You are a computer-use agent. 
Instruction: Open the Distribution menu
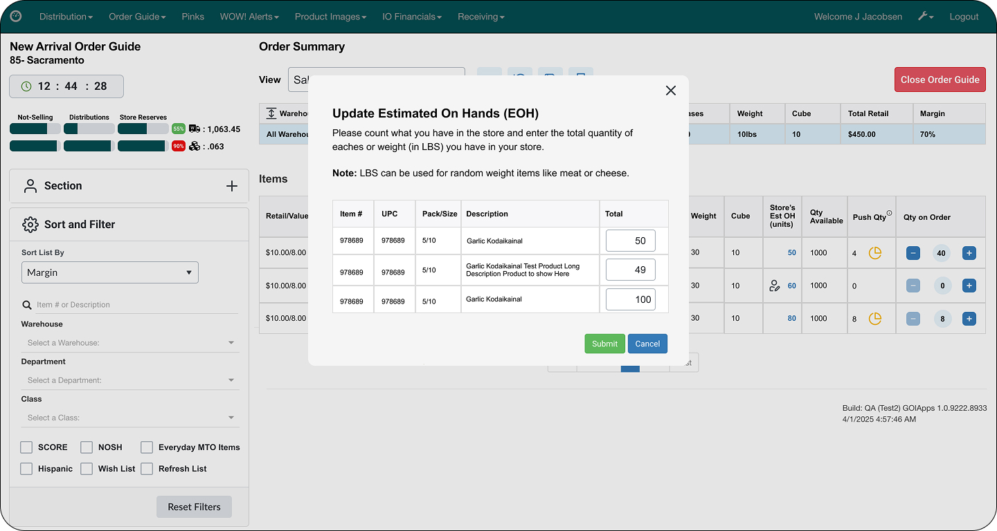tap(66, 17)
